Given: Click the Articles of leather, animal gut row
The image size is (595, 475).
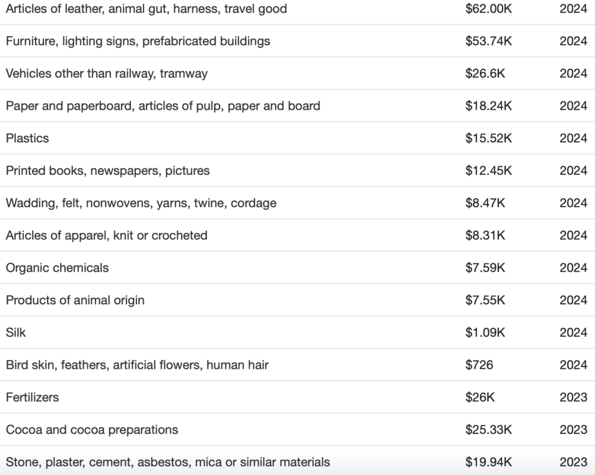Looking at the screenshot, I should [x=146, y=9].
